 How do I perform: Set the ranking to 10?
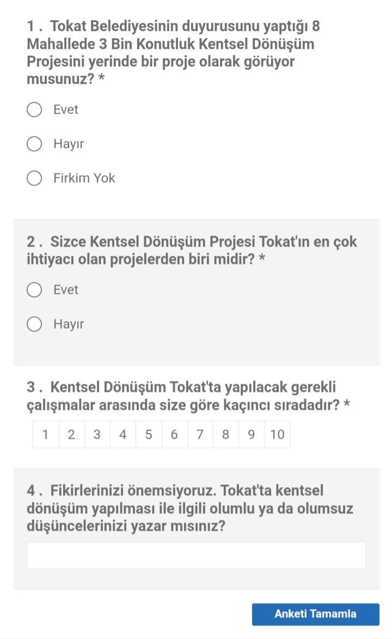point(277,434)
